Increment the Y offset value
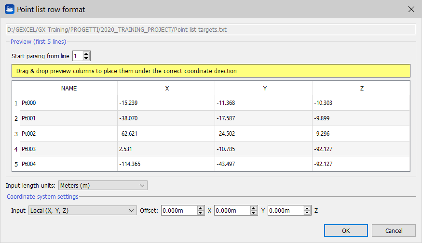The width and height of the screenshot is (422, 243). 254,208
